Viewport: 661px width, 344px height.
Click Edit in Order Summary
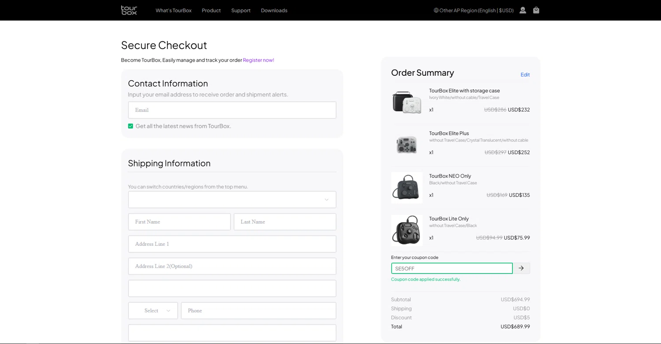[x=525, y=74]
